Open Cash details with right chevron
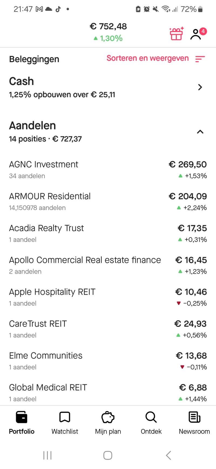Image resolution: width=216 pixels, height=469 pixels. coord(200,87)
